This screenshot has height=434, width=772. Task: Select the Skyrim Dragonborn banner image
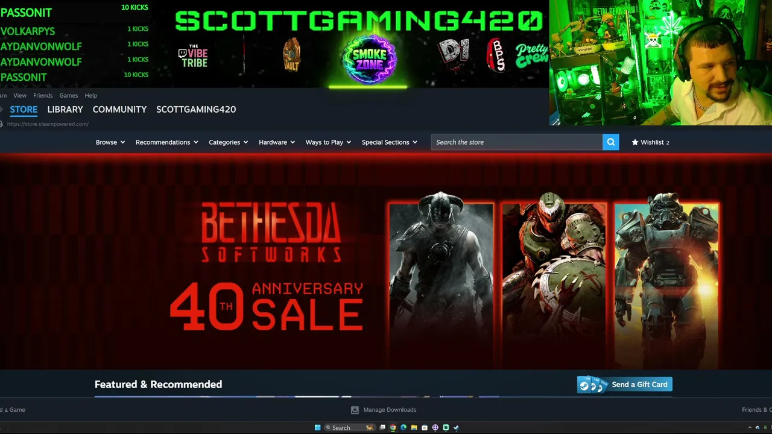441,280
